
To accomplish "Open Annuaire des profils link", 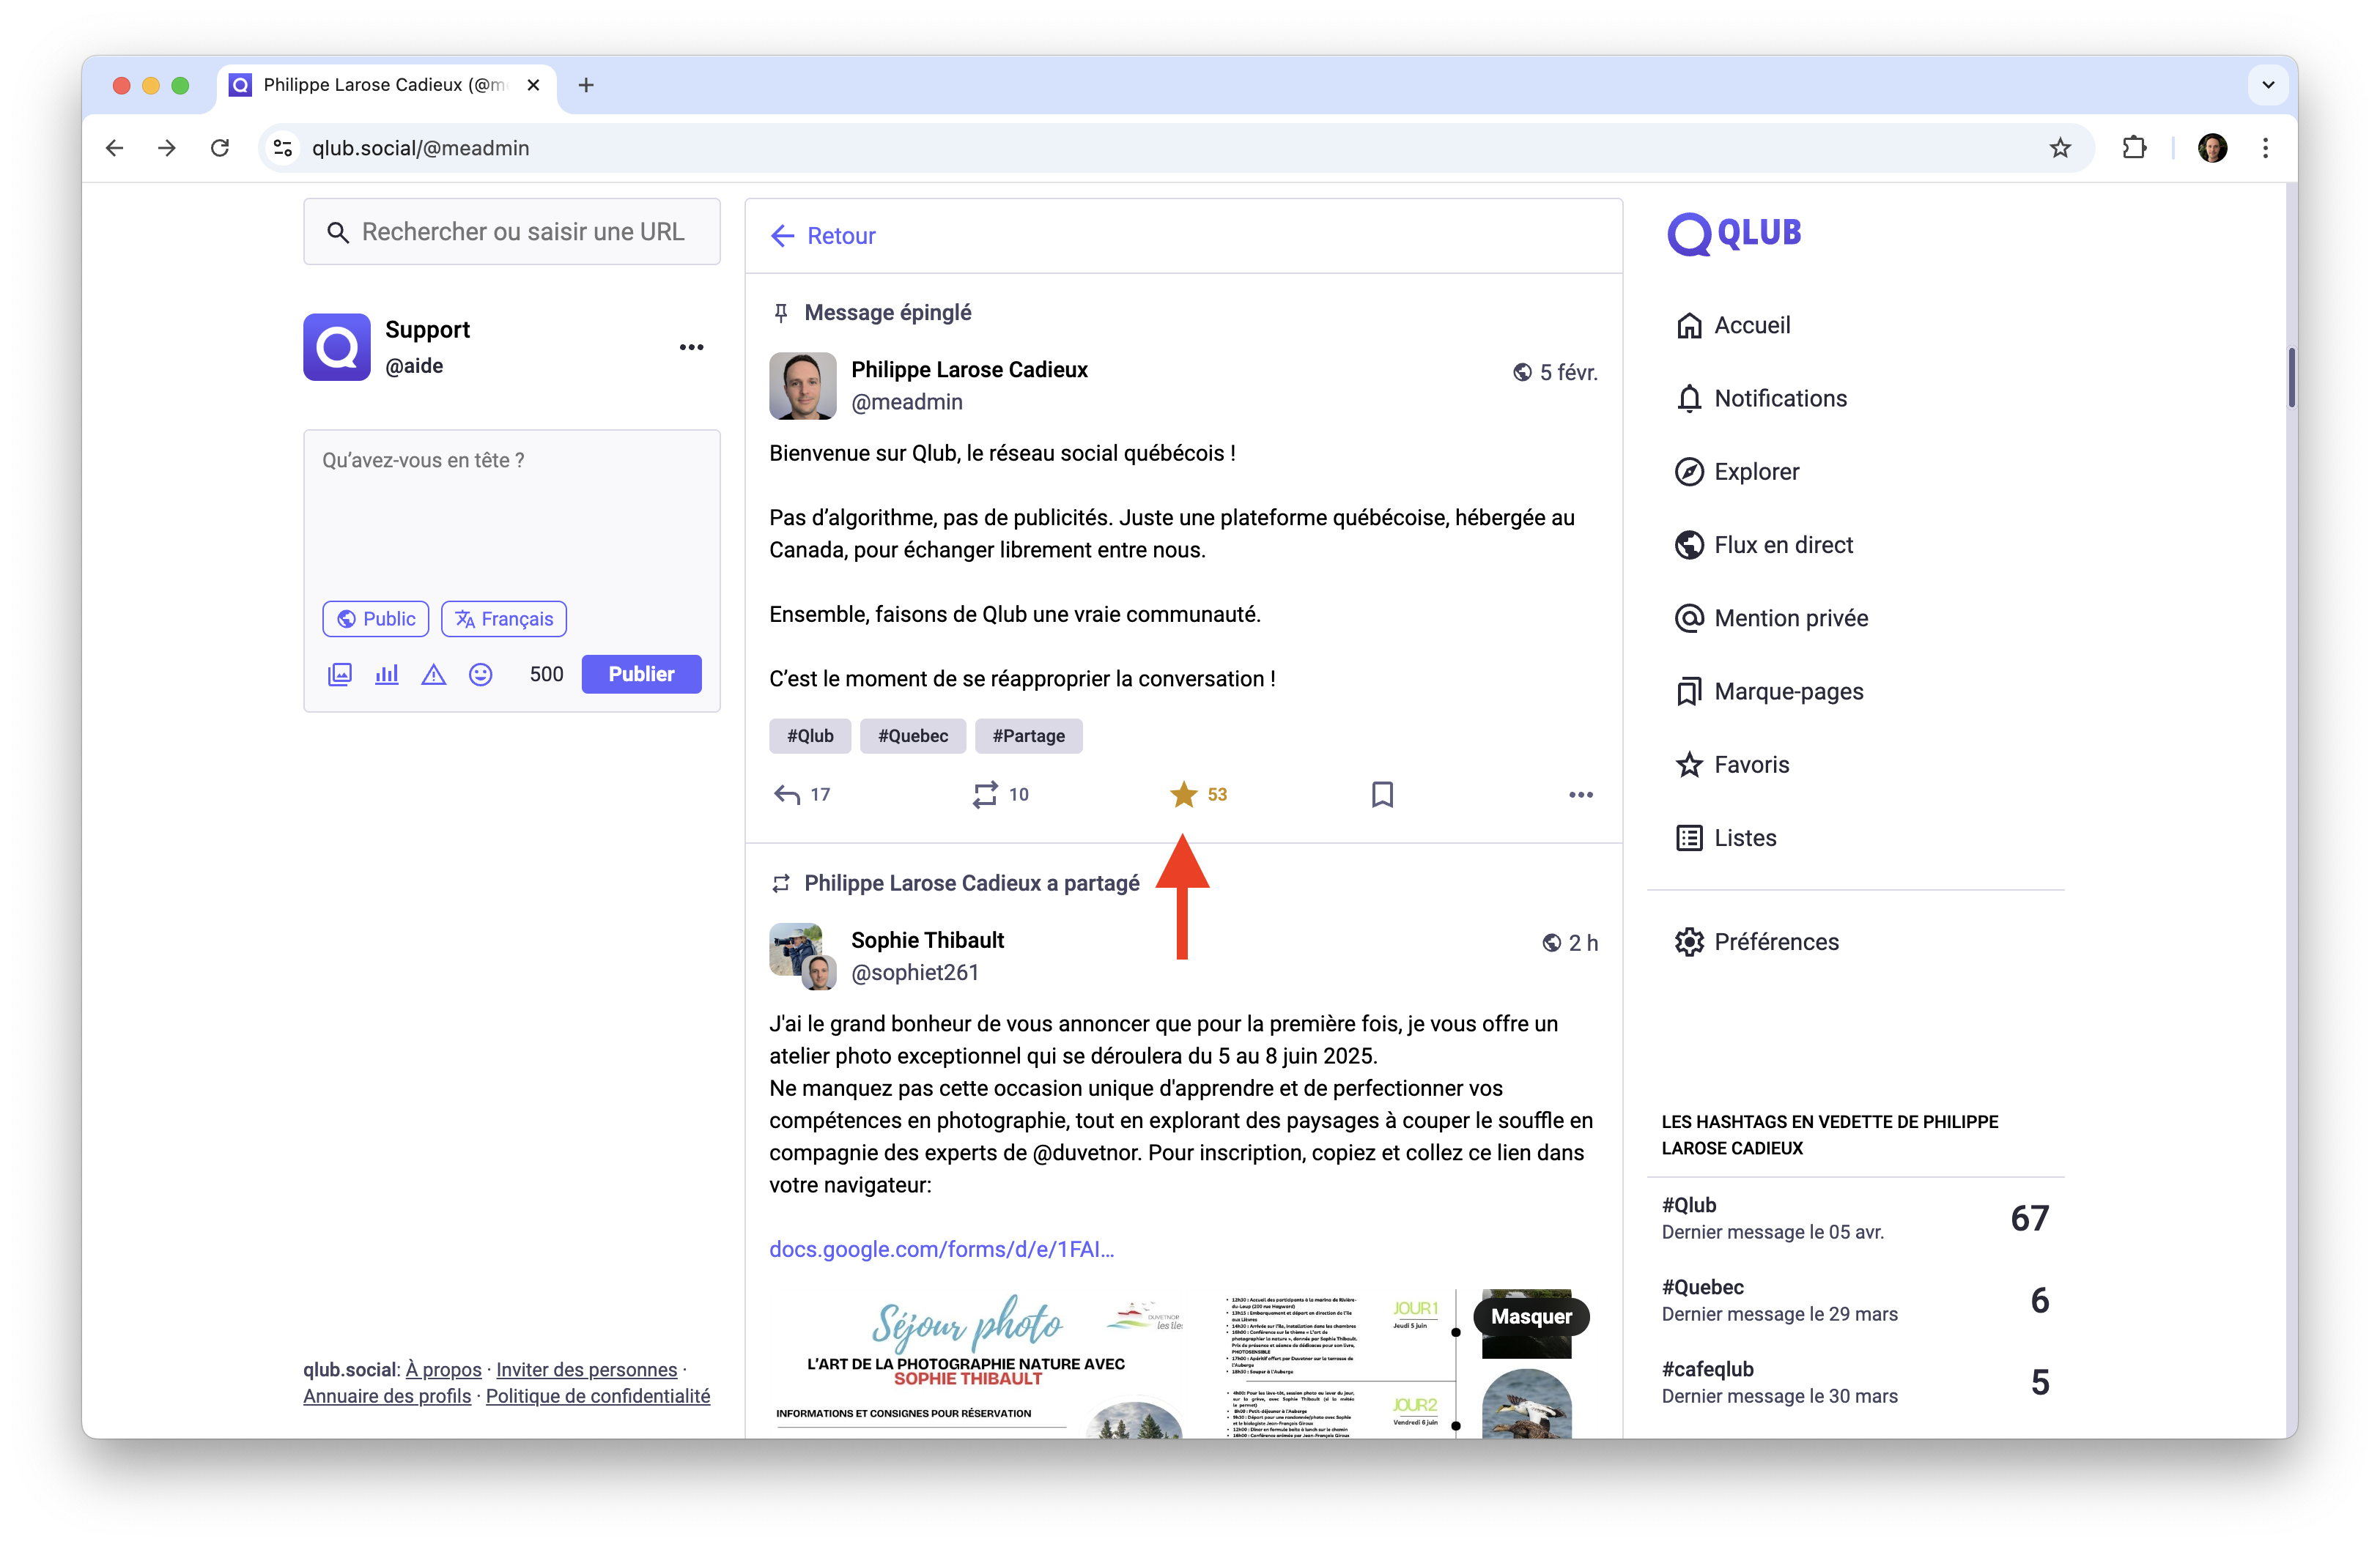I will 387,1396.
